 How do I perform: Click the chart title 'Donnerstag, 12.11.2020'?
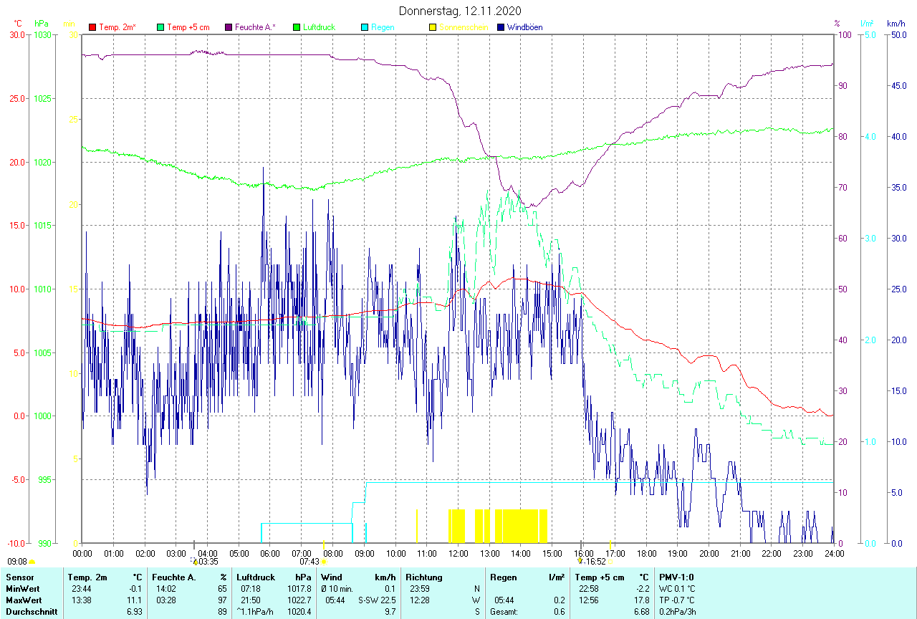[x=459, y=11]
